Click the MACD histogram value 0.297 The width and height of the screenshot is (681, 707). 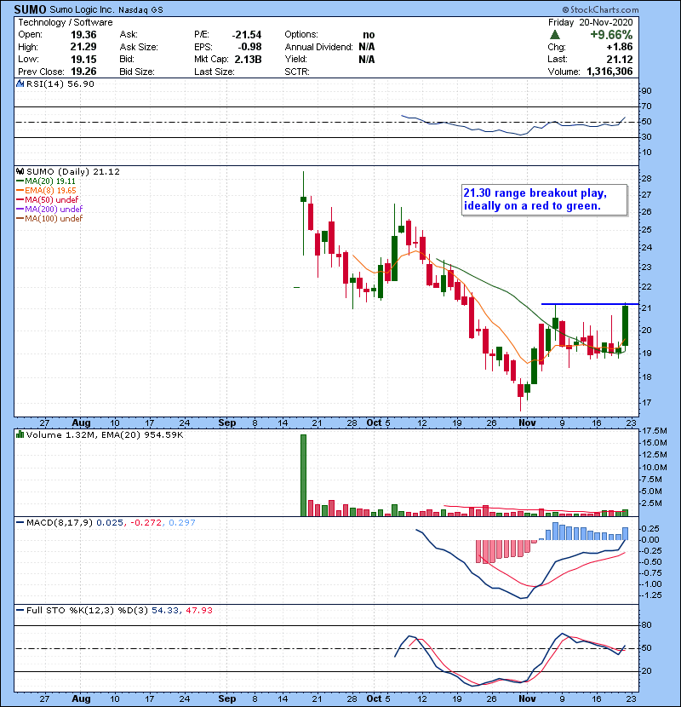click(182, 523)
